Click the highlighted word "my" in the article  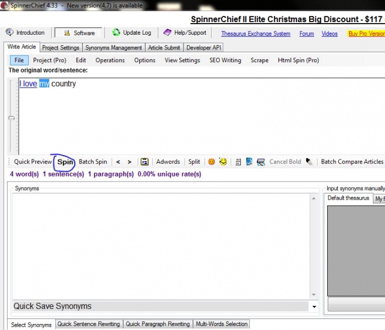coord(44,84)
